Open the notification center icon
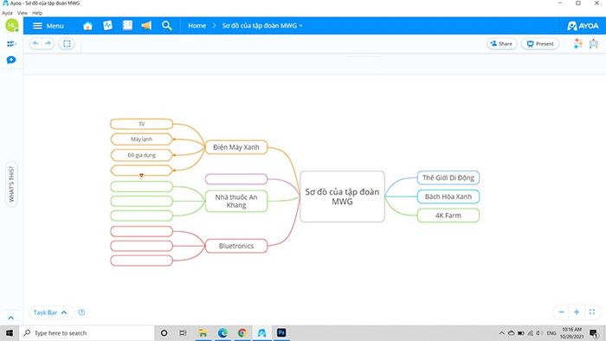Image resolution: width=606 pixels, height=341 pixels. (x=594, y=333)
